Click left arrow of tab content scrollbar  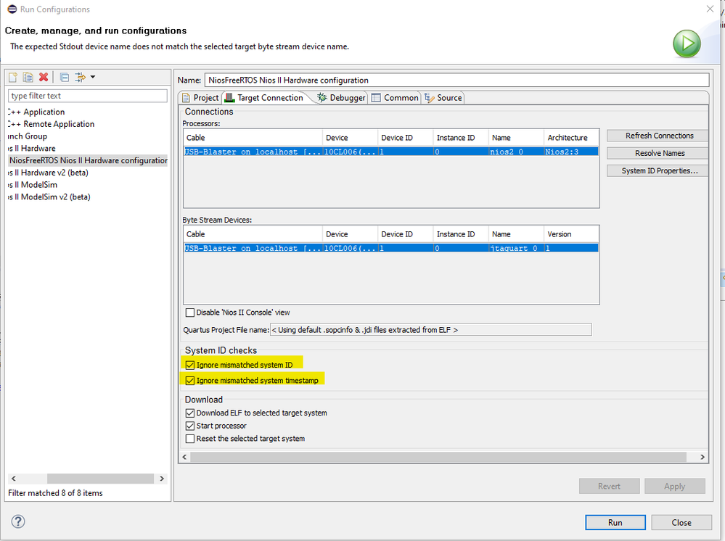(x=184, y=457)
